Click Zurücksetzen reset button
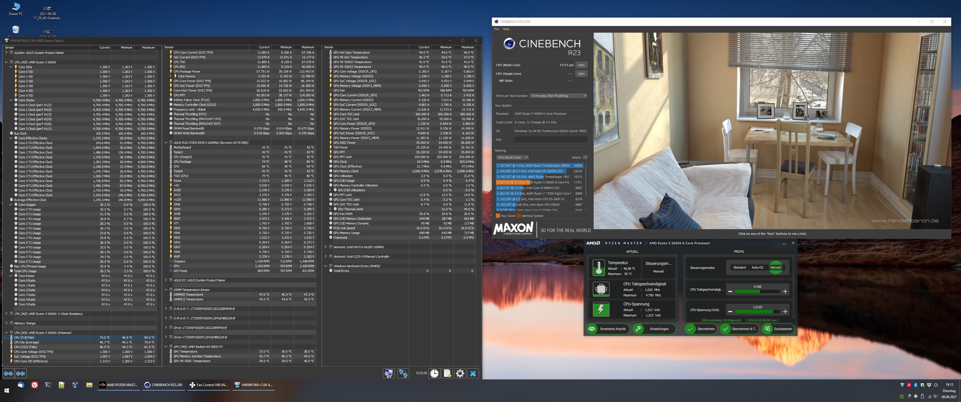The image size is (961, 402). coord(778,329)
